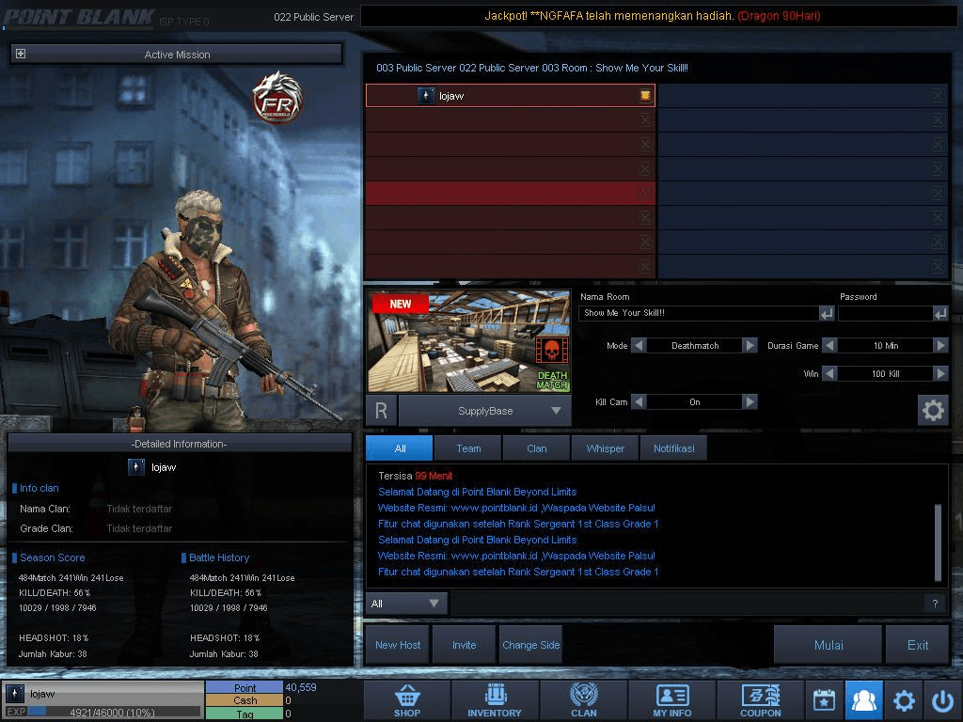Click rank icon in bottom status bar

click(15, 694)
